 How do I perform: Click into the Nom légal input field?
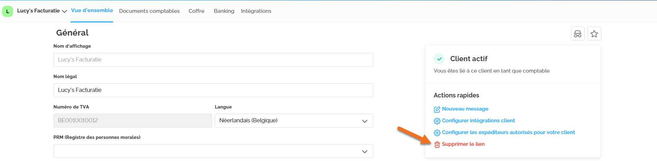point(213,90)
